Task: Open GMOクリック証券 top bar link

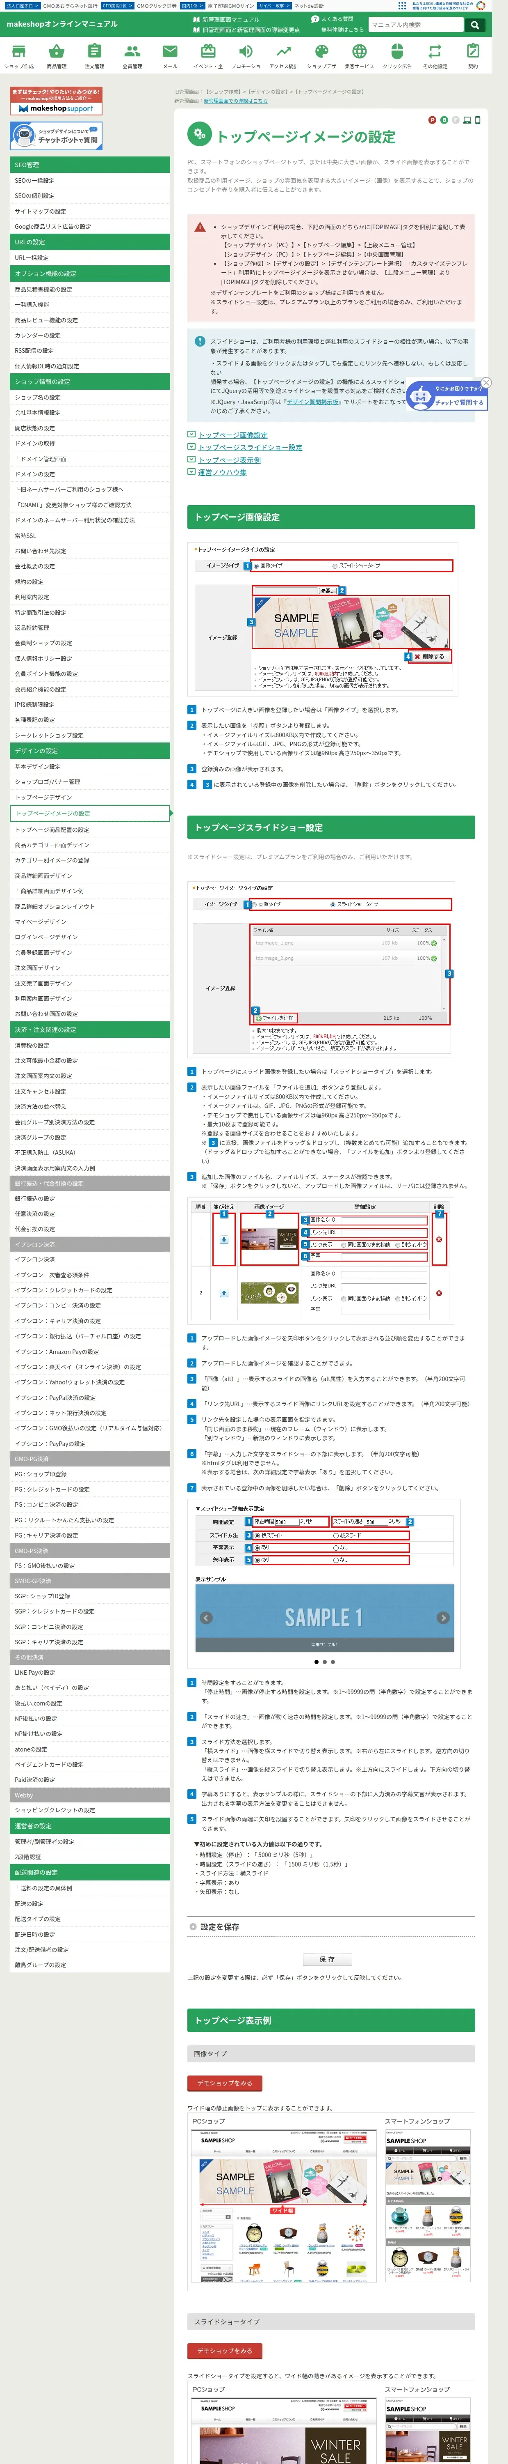Action: (157, 5)
